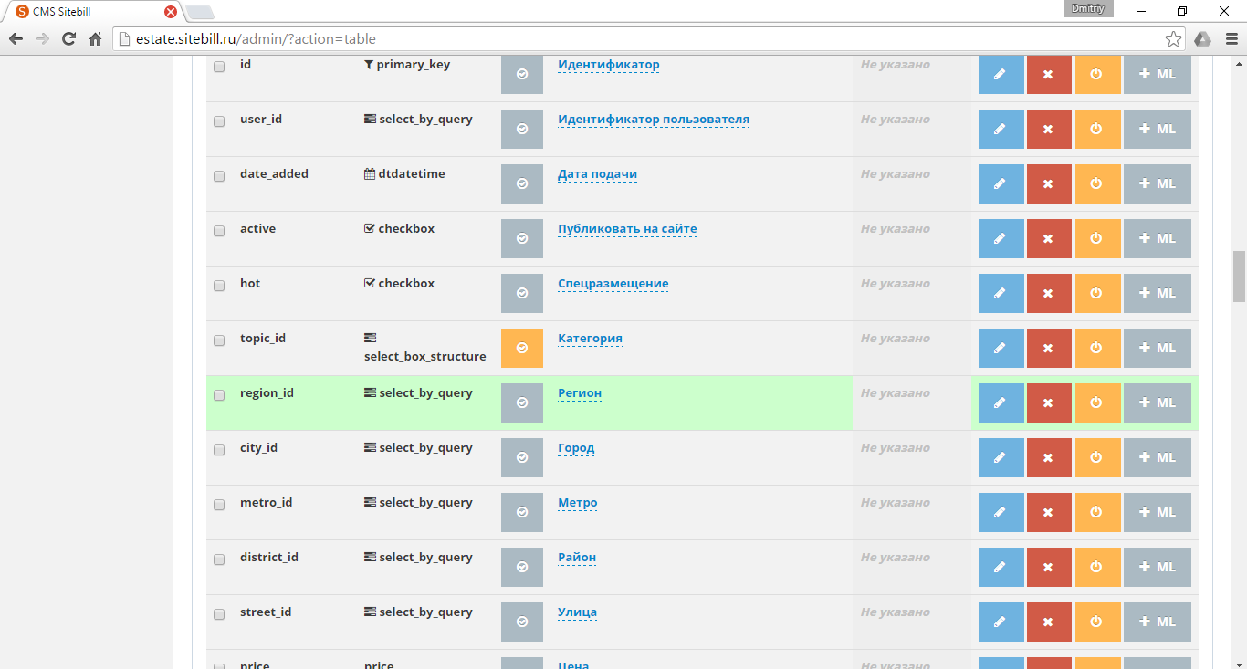Screen dimensions: 1247x669
Task: Edit the hot row
Action: click(x=1001, y=294)
